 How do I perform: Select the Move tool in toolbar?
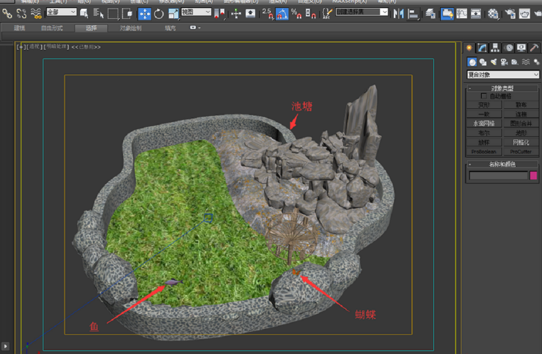[x=145, y=14]
